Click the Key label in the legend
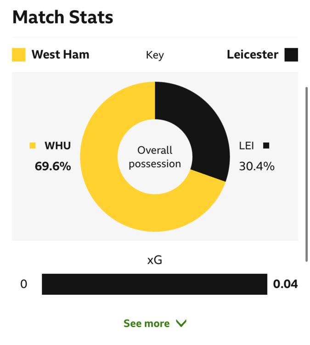 point(155,55)
